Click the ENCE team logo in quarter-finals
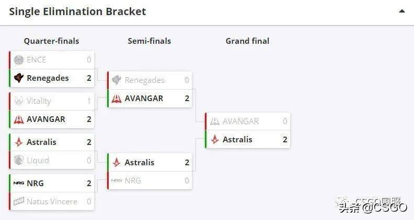 click(19, 60)
